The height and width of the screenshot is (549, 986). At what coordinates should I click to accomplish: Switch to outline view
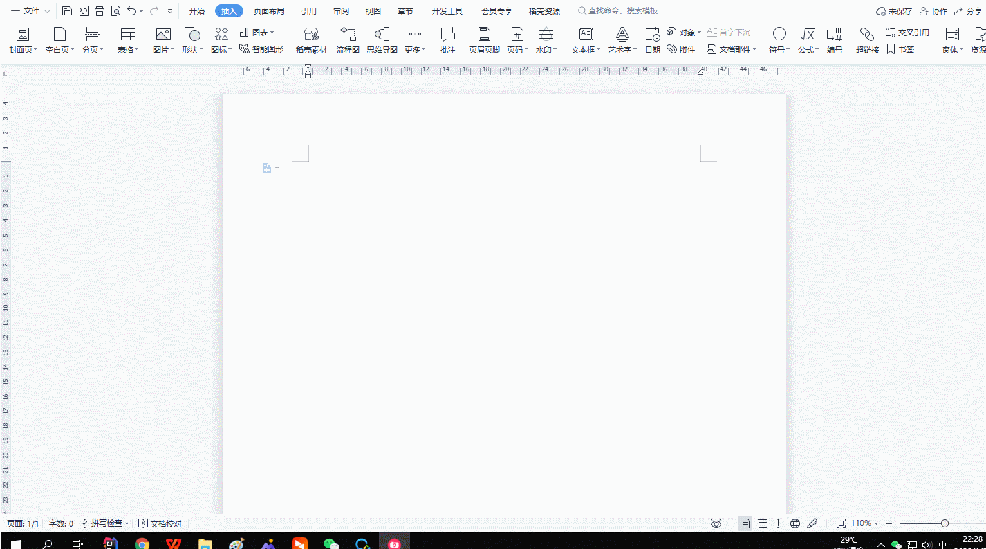762,523
